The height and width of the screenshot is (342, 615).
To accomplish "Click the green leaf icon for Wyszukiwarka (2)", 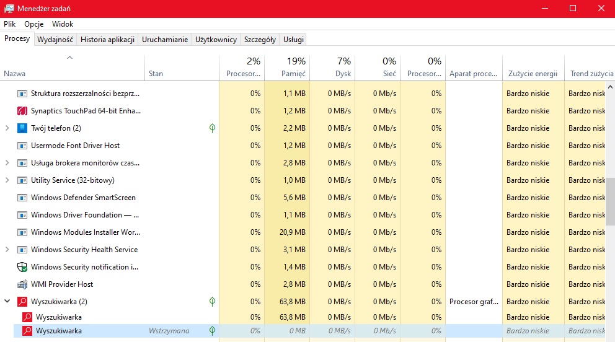I will pyautogui.click(x=212, y=302).
